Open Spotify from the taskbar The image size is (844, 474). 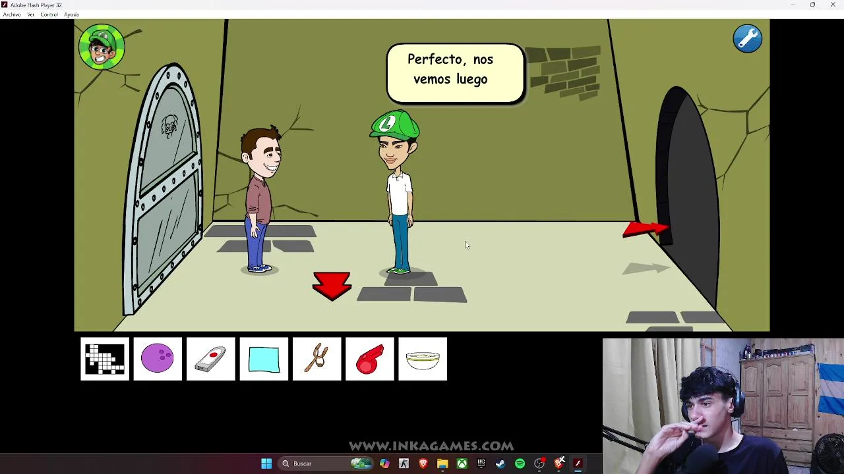pyautogui.click(x=520, y=463)
